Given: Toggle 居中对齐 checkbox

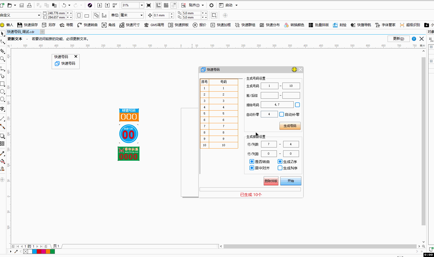Looking at the screenshot, I should click(252, 168).
